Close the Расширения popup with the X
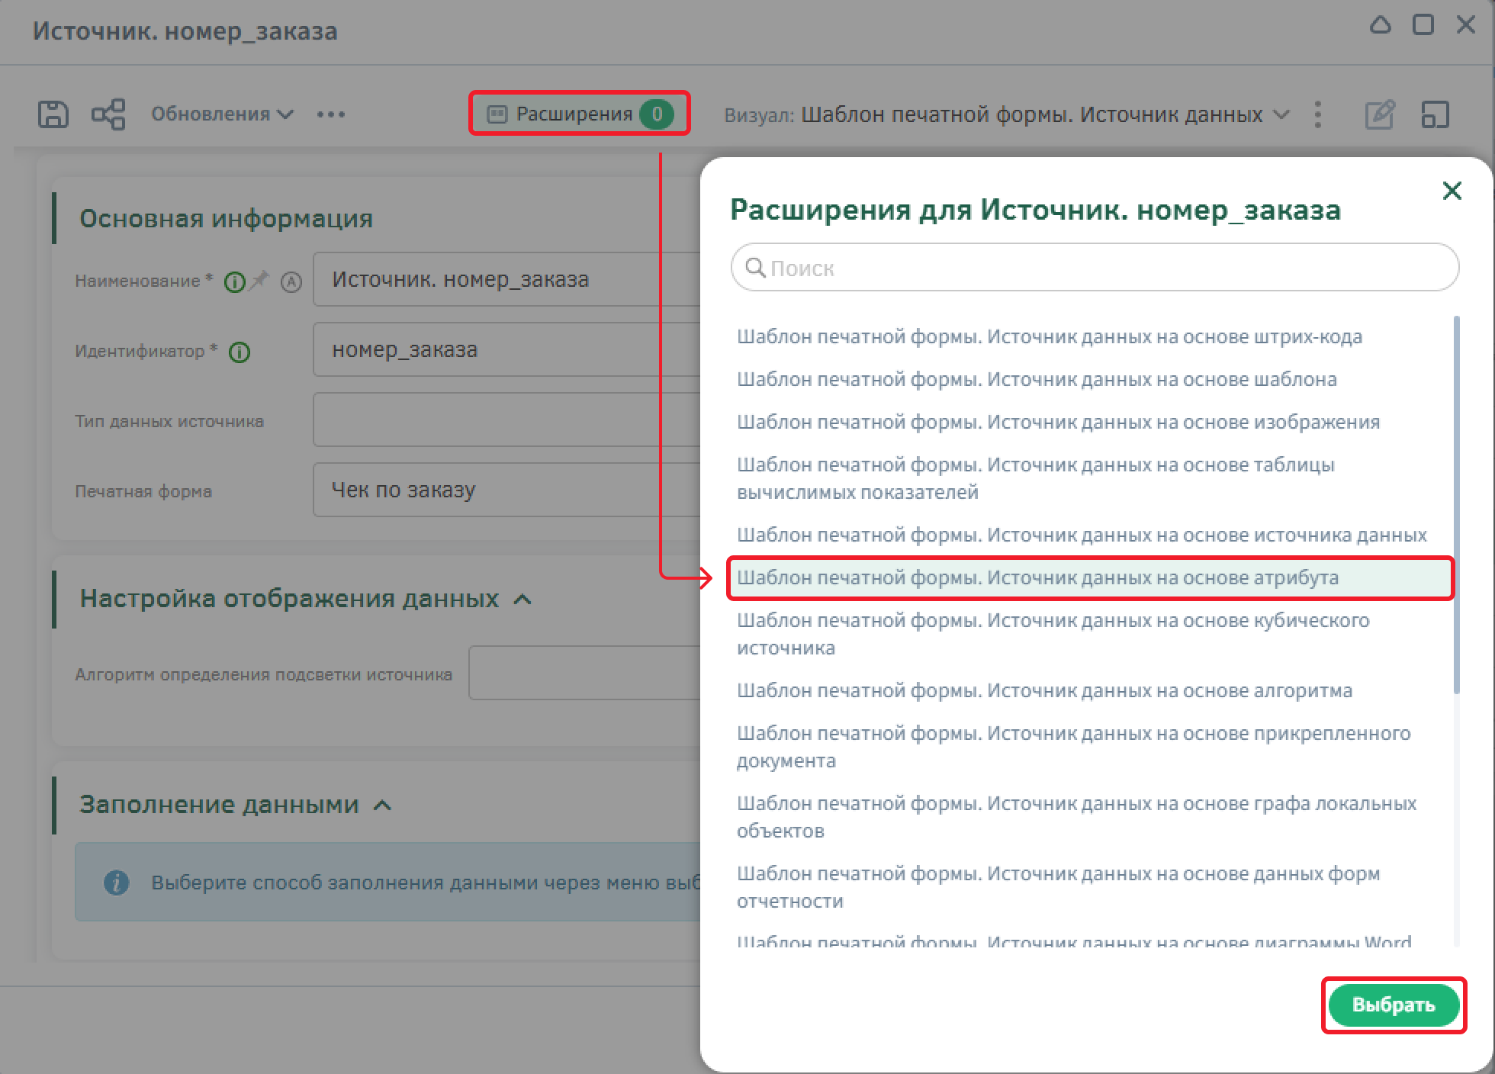 (x=1452, y=191)
